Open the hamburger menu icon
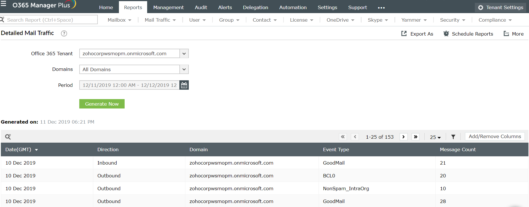Image resolution: width=529 pixels, height=207 pixels. pyautogui.click(x=3, y=3)
